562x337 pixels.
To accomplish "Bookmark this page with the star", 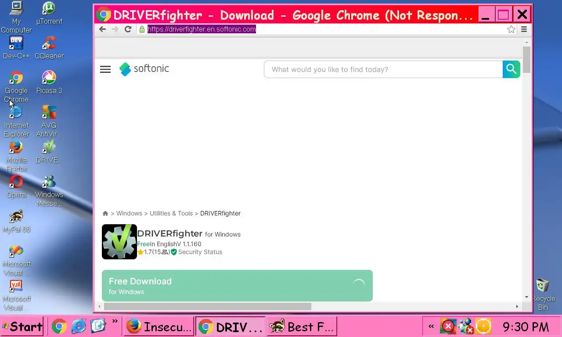I will (x=511, y=29).
